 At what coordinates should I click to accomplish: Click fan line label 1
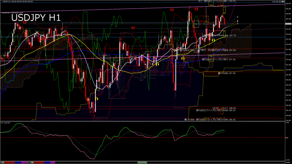coord(238,24)
